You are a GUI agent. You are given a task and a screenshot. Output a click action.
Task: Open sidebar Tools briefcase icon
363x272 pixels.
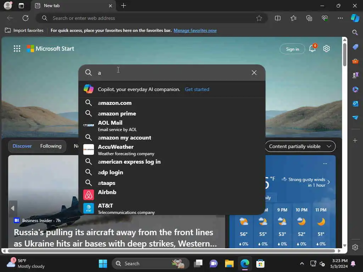[x=355, y=61]
